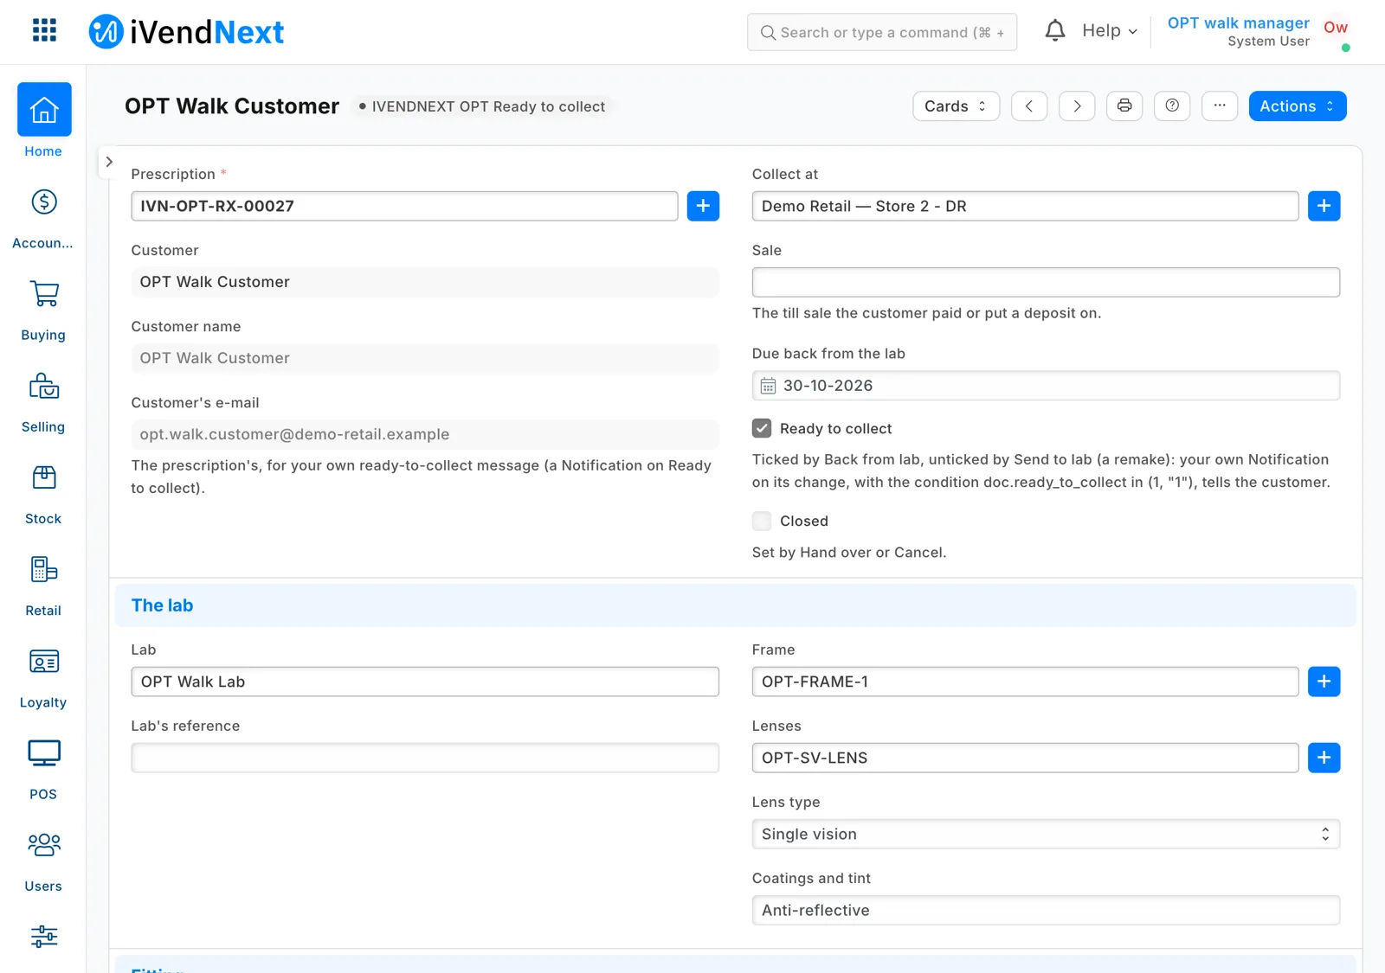The image size is (1385, 973).
Task: Open the POS monitor icon
Action: pyautogui.click(x=44, y=753)
